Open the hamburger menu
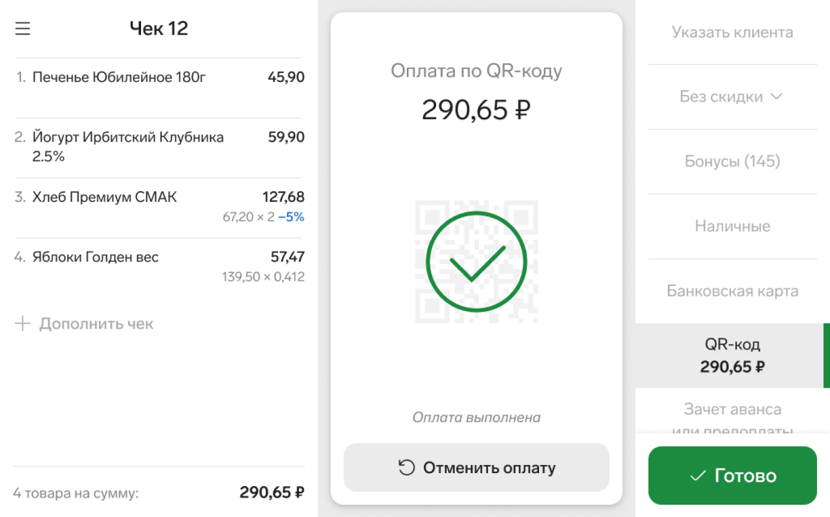Screen dimensions: 830x517 23,29
